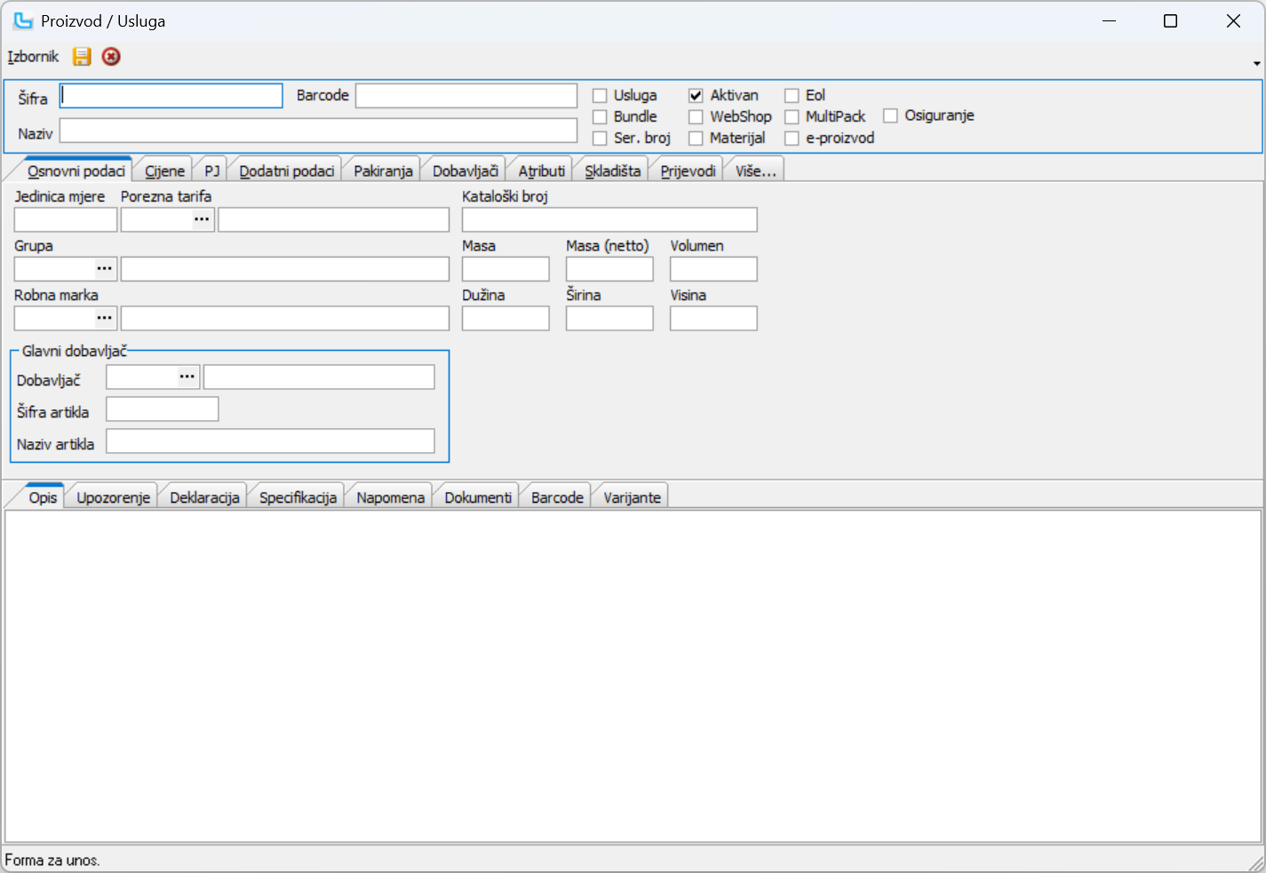
Task: Open Robna marka lookup ellipsis button
Action: tap(105, 319)
